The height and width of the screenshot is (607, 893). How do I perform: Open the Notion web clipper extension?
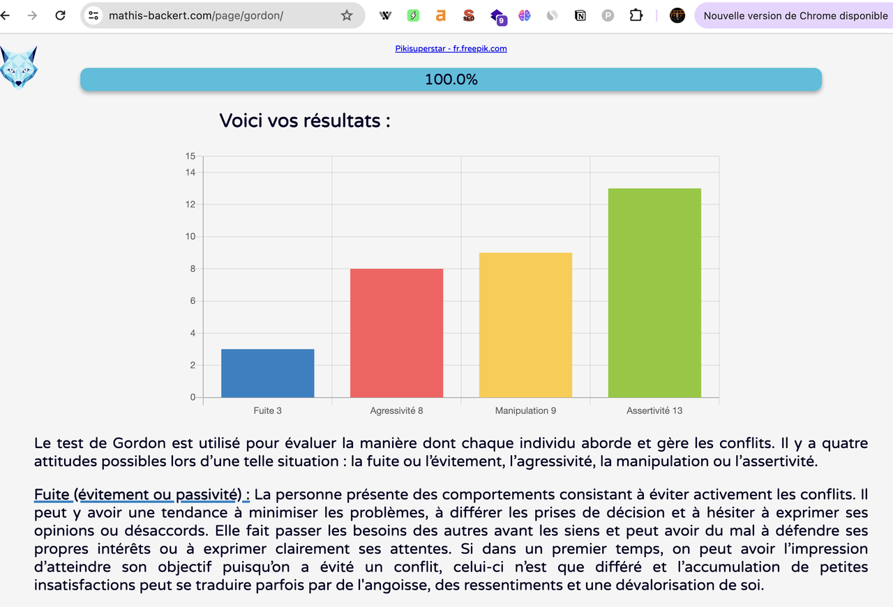click(580, 15)
